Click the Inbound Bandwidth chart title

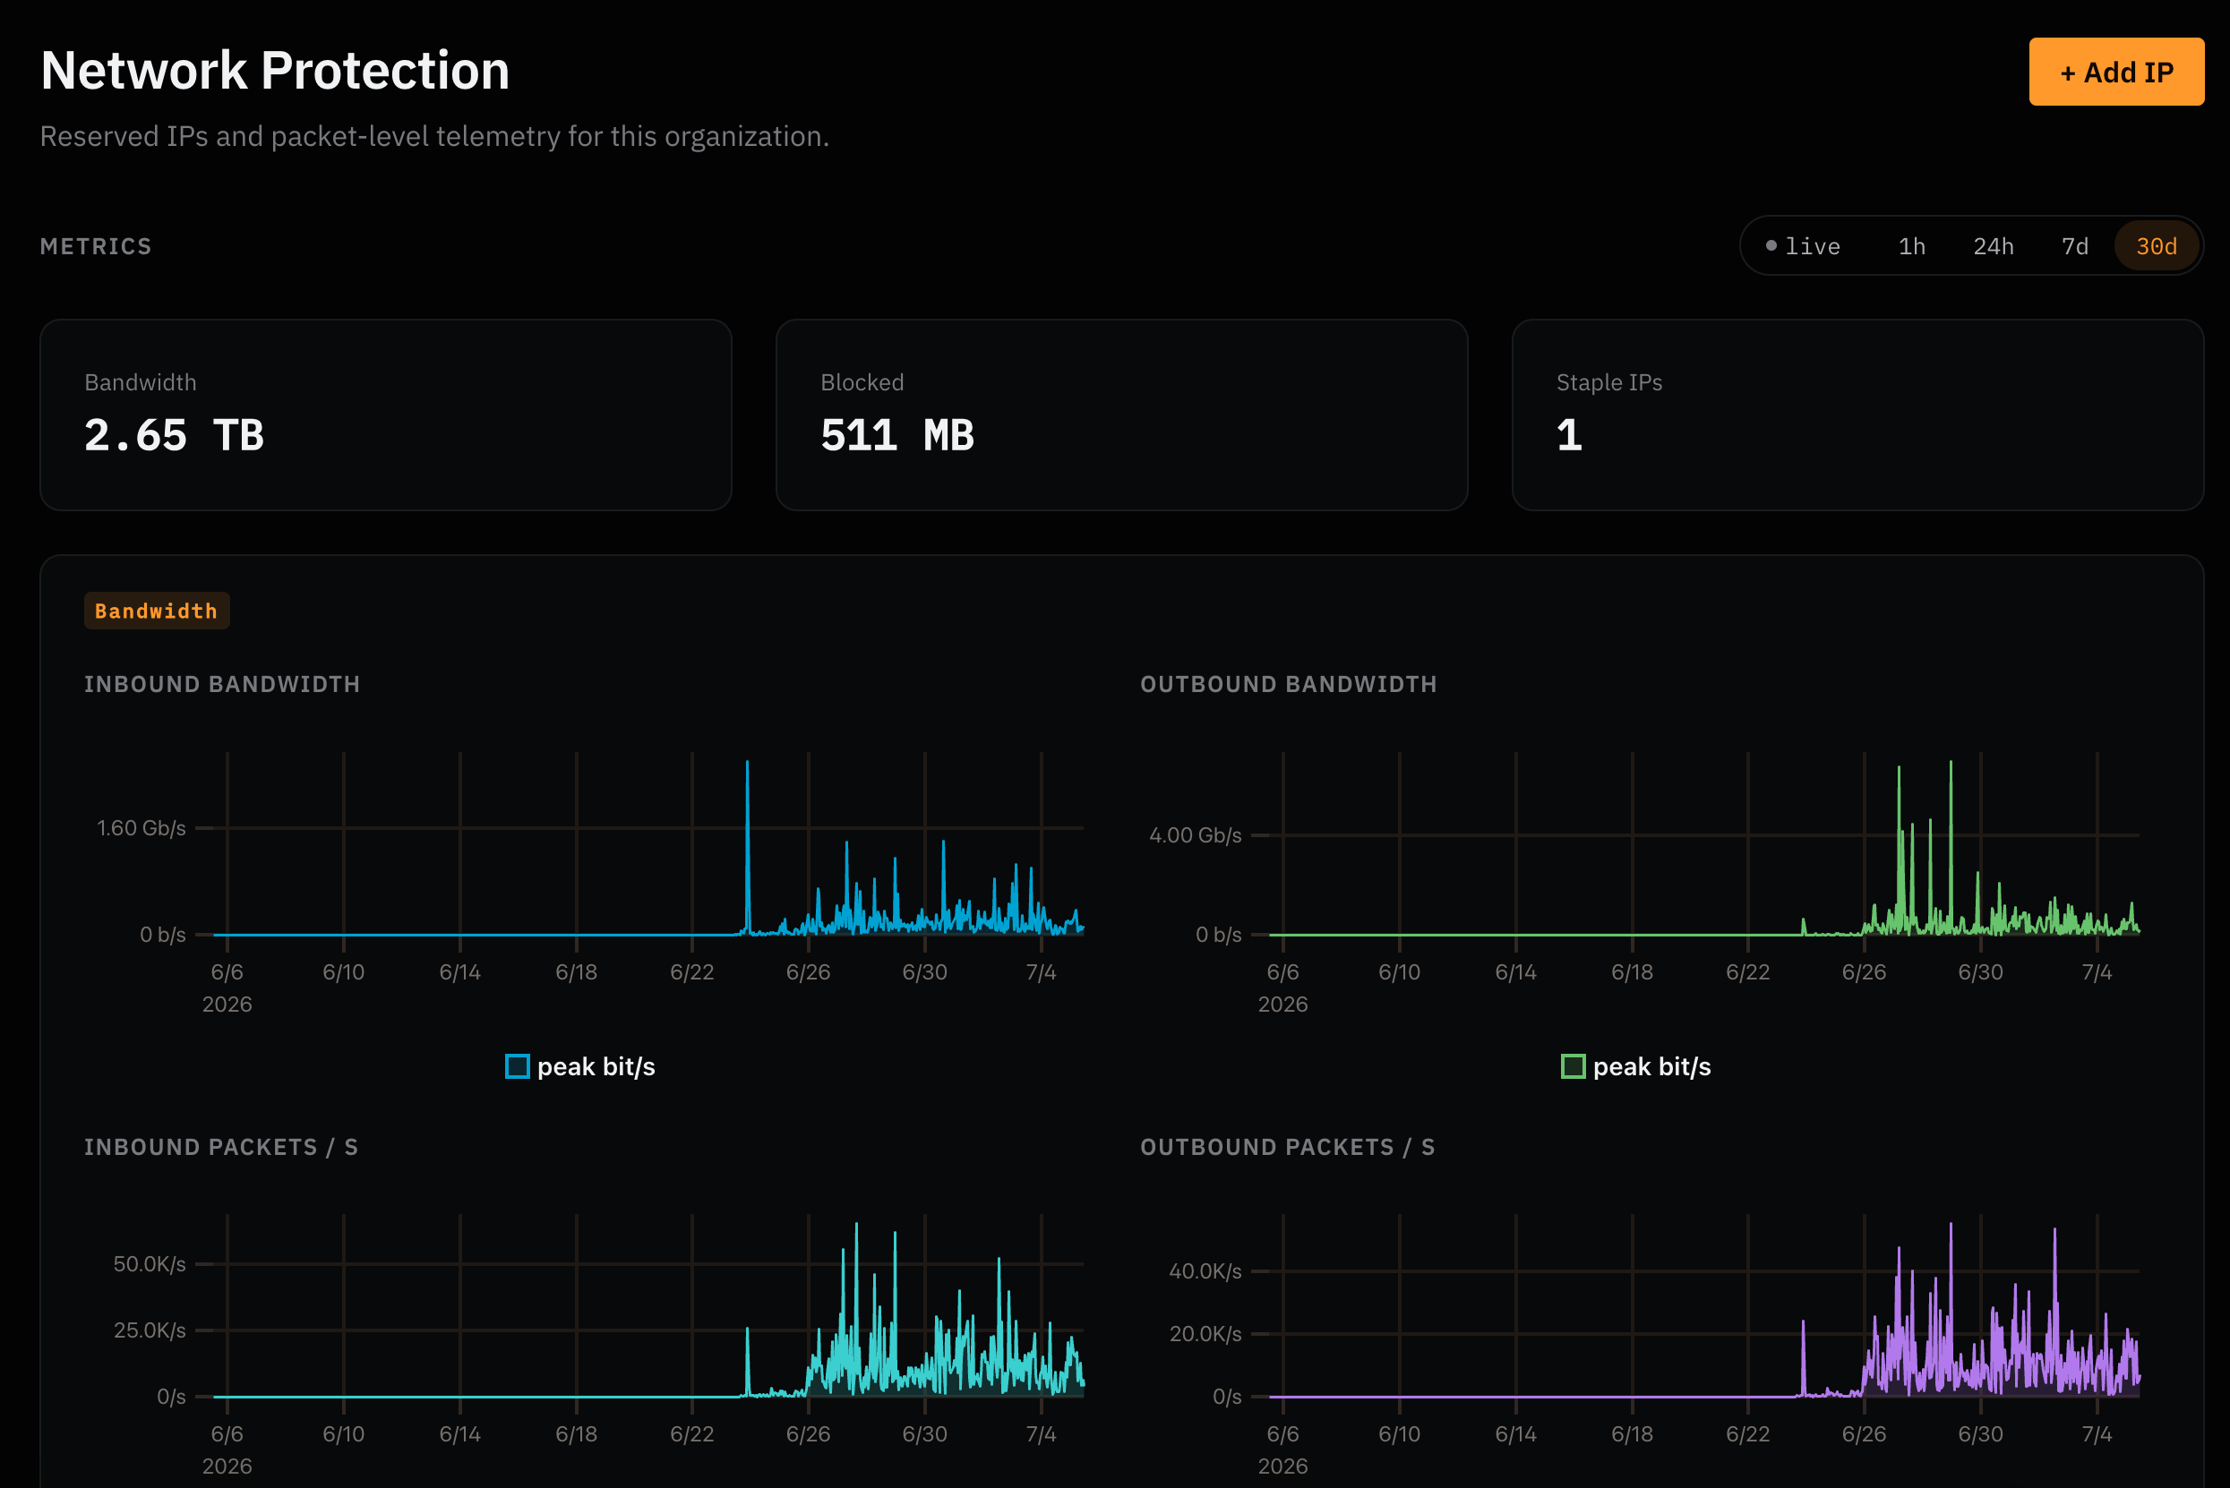[x=222, y=684]
